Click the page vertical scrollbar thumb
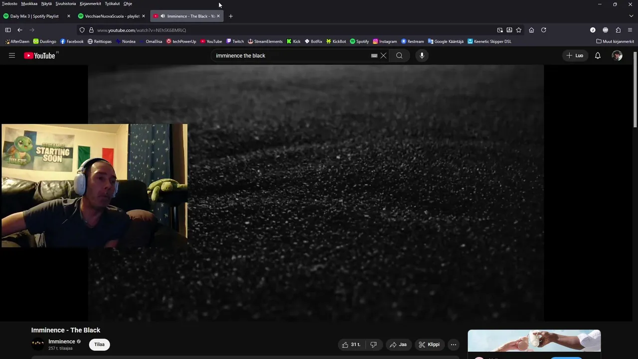Screen dimensions: 638x359 [635, 90]
